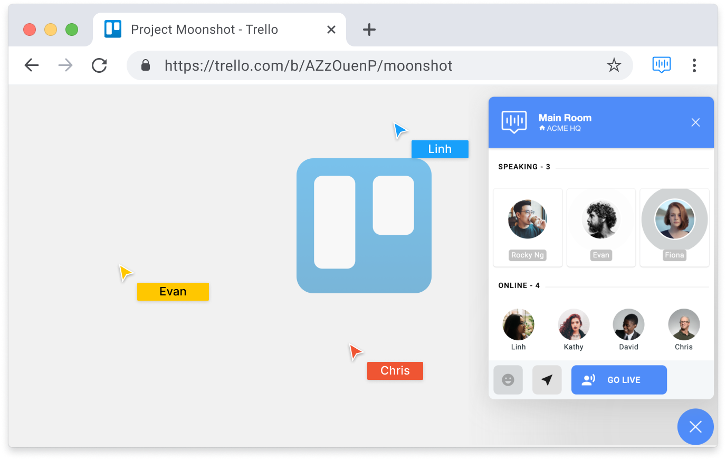Close the Project Moonshot tab
The width and height of the screenshot is (726, 460).
coord(331,30)
